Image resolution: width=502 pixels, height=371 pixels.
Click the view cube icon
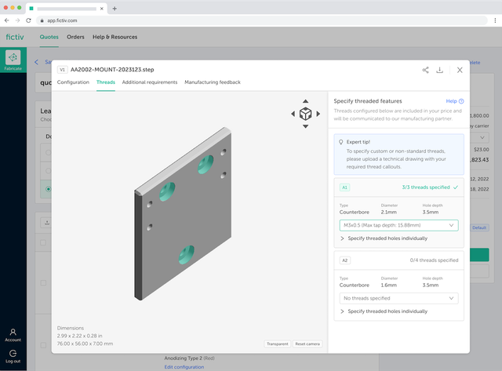point(305,114)
